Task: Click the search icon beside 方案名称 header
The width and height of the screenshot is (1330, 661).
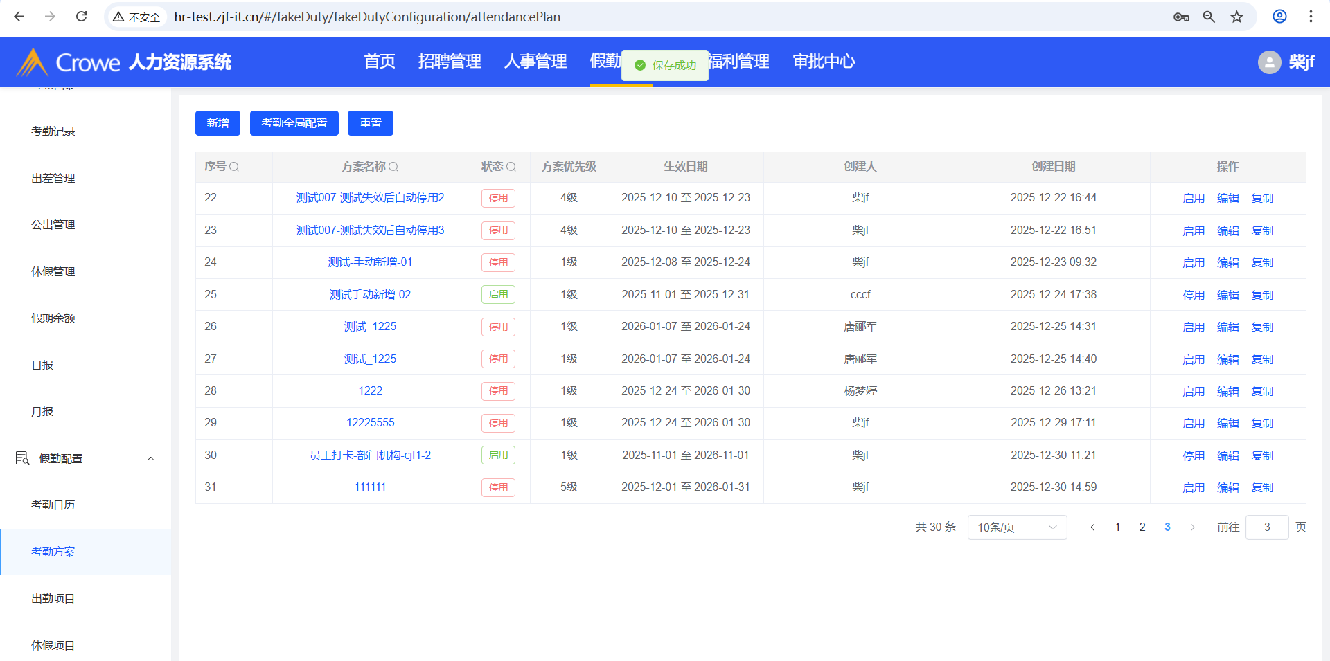Action: 393,167
